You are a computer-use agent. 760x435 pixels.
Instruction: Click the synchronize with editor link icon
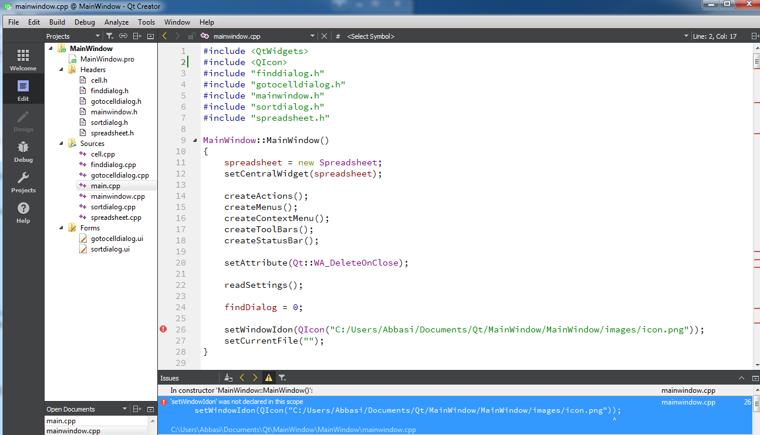123,36
